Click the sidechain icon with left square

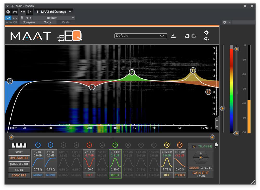point(23,12)
